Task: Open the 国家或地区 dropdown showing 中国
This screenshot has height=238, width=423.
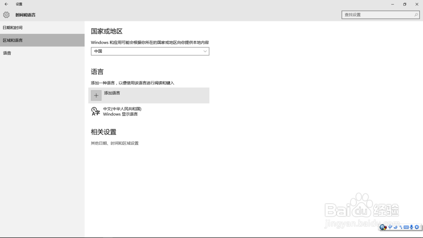Action: click(150, 51)
